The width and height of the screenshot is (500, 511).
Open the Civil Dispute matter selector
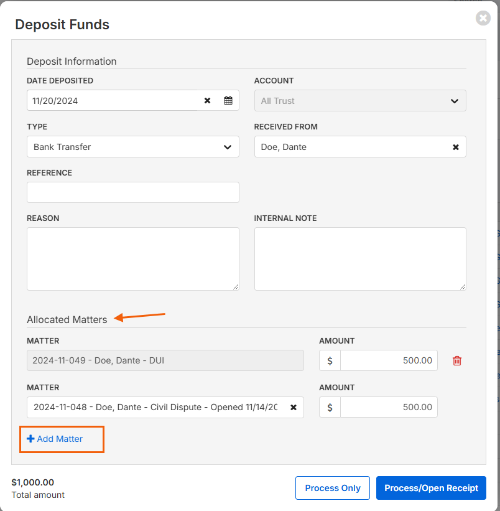click(155, 407)
